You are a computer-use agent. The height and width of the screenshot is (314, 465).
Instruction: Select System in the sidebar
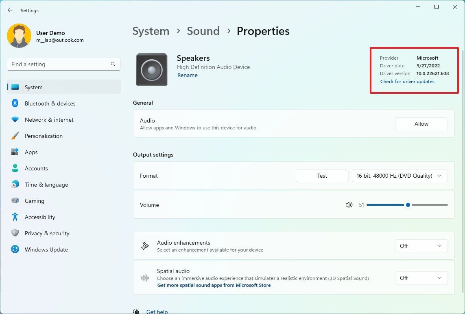pos(33,87)
